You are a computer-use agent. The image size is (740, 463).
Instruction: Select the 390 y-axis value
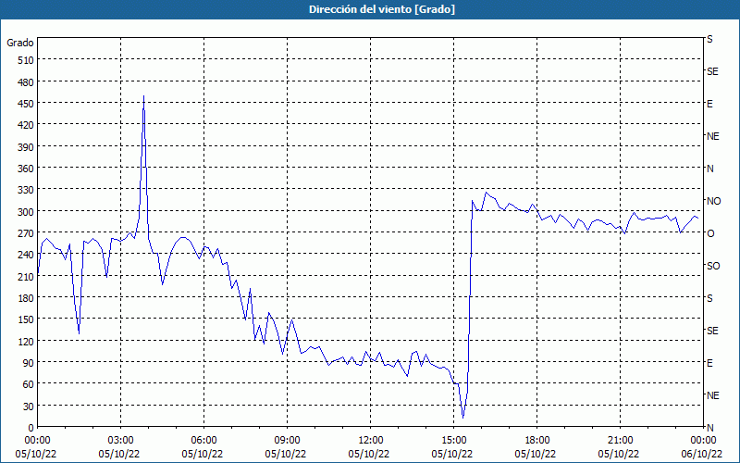pyautogui.click(x=27, y=147)
